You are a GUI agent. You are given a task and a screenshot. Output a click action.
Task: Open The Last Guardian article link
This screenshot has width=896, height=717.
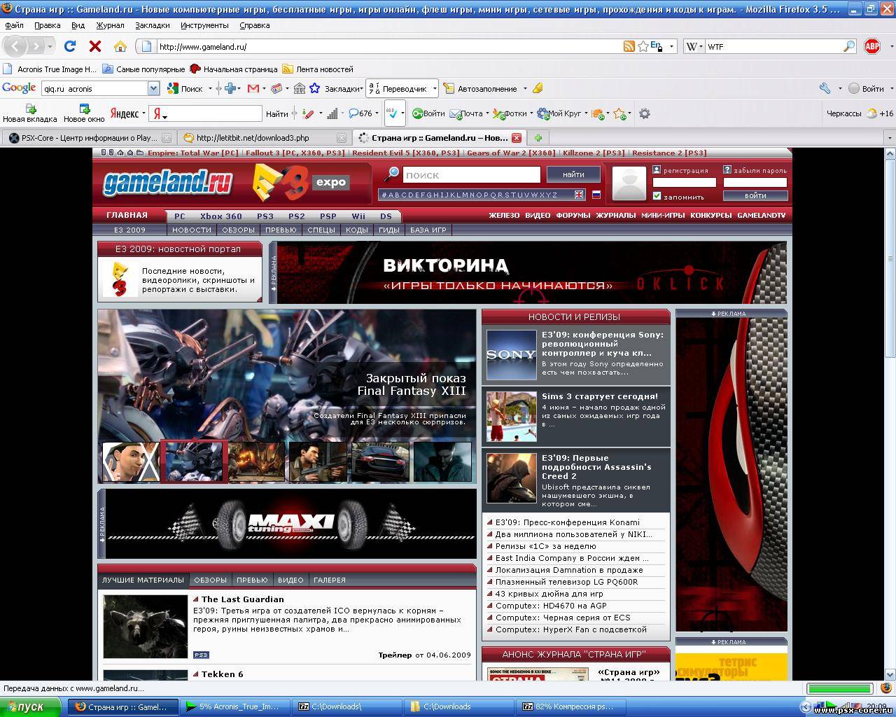coord(242,599)
